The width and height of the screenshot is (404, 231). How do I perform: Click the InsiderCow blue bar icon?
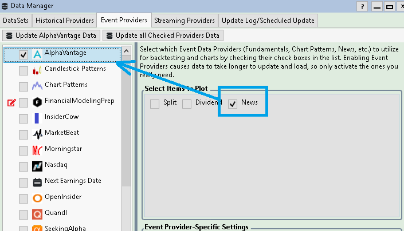(37, 118)
